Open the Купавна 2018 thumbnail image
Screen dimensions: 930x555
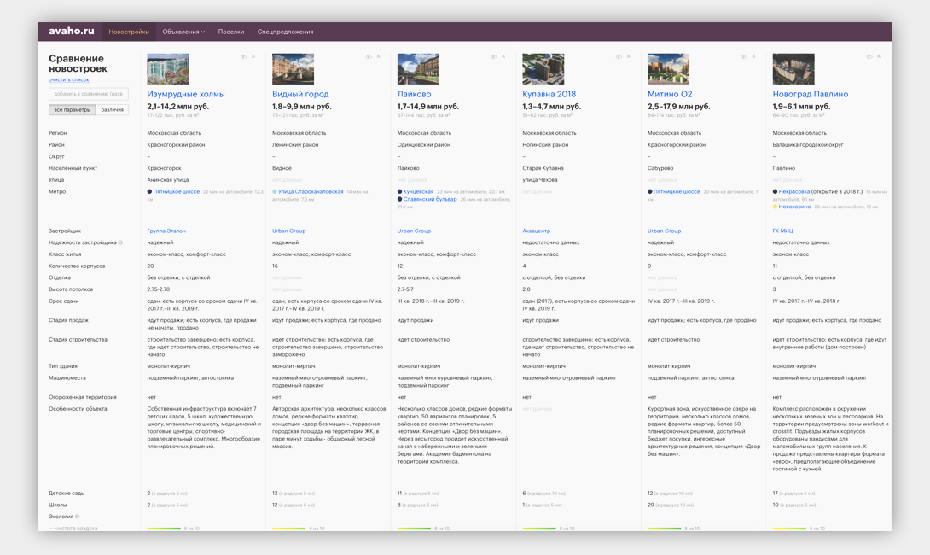pyautogui.click(x=543, y=69)
